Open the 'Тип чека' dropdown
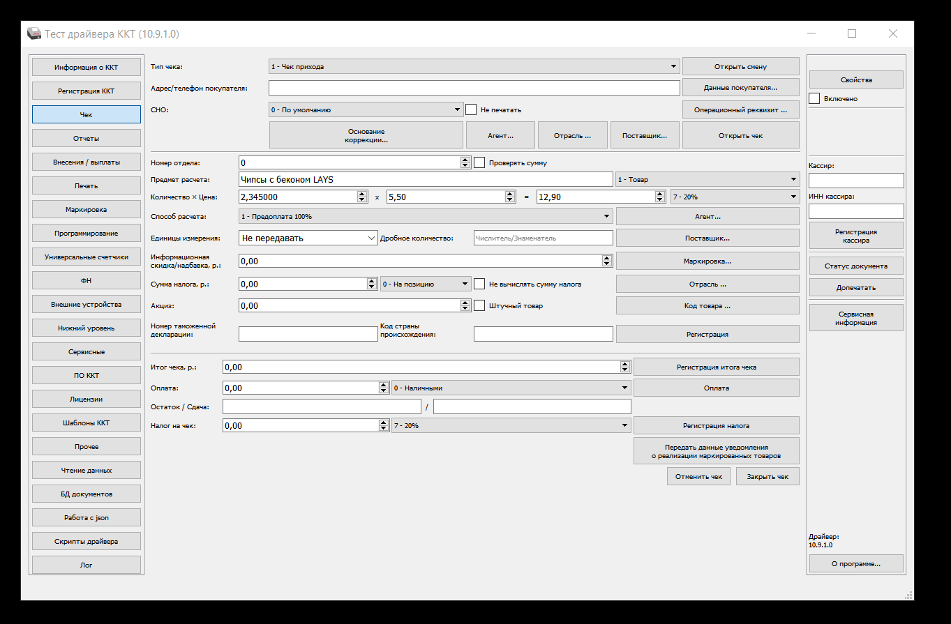 click(474, 66)
